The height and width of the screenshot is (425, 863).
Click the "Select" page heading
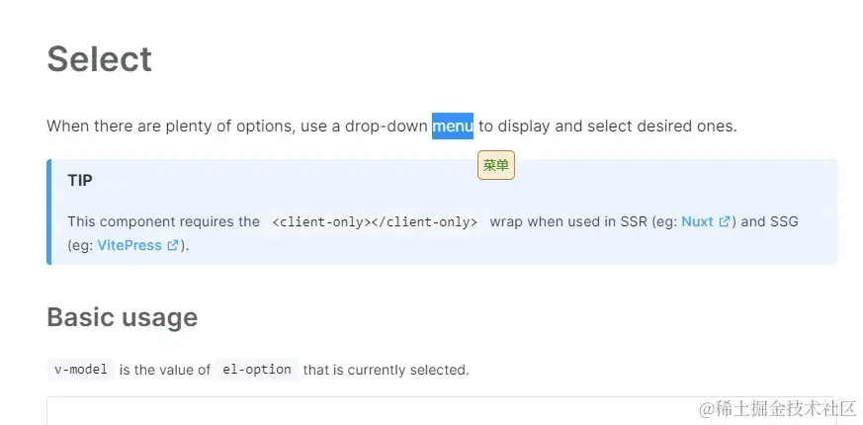(x=99, y=59)
